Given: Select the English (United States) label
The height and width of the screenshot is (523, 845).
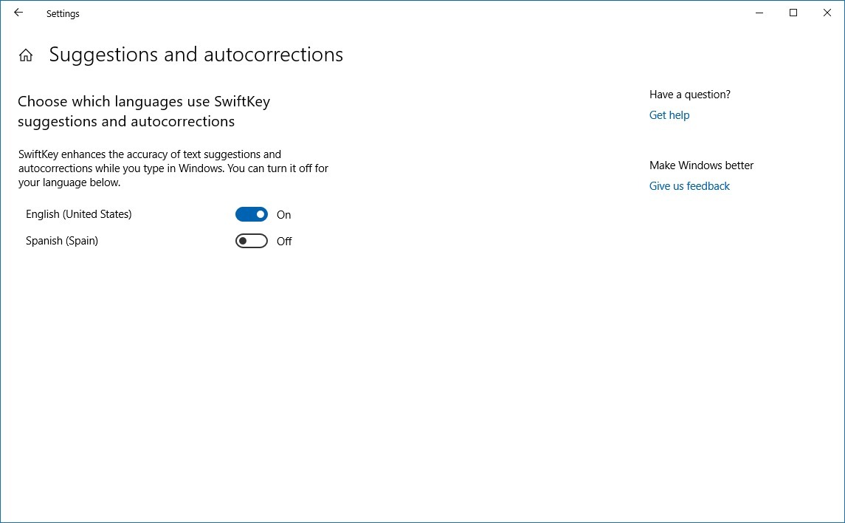Looking at the screenshot, I should pos(79,214).
